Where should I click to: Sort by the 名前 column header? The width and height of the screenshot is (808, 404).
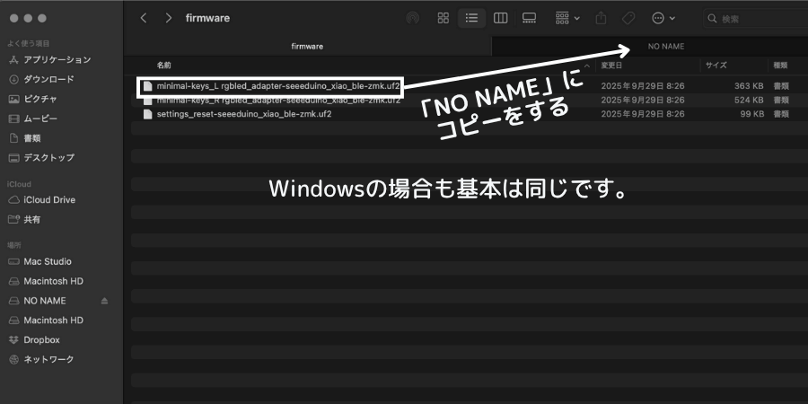click(x=164, y=66)
